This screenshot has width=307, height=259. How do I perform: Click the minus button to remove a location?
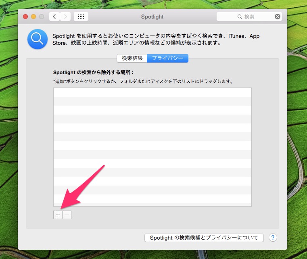[67, 215]
